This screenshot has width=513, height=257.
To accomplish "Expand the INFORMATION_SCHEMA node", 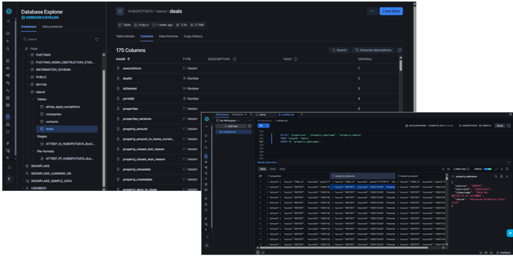I will tap(28, 70).
